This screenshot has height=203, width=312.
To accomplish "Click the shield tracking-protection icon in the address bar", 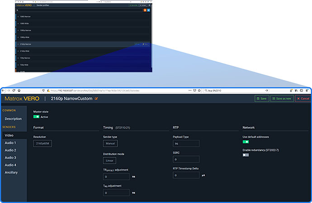I will click(43, 90).
